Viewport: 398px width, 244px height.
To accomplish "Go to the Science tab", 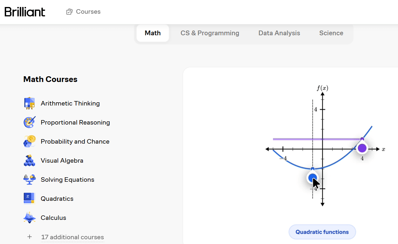I will pyautogui.click(x=331, y=33).
